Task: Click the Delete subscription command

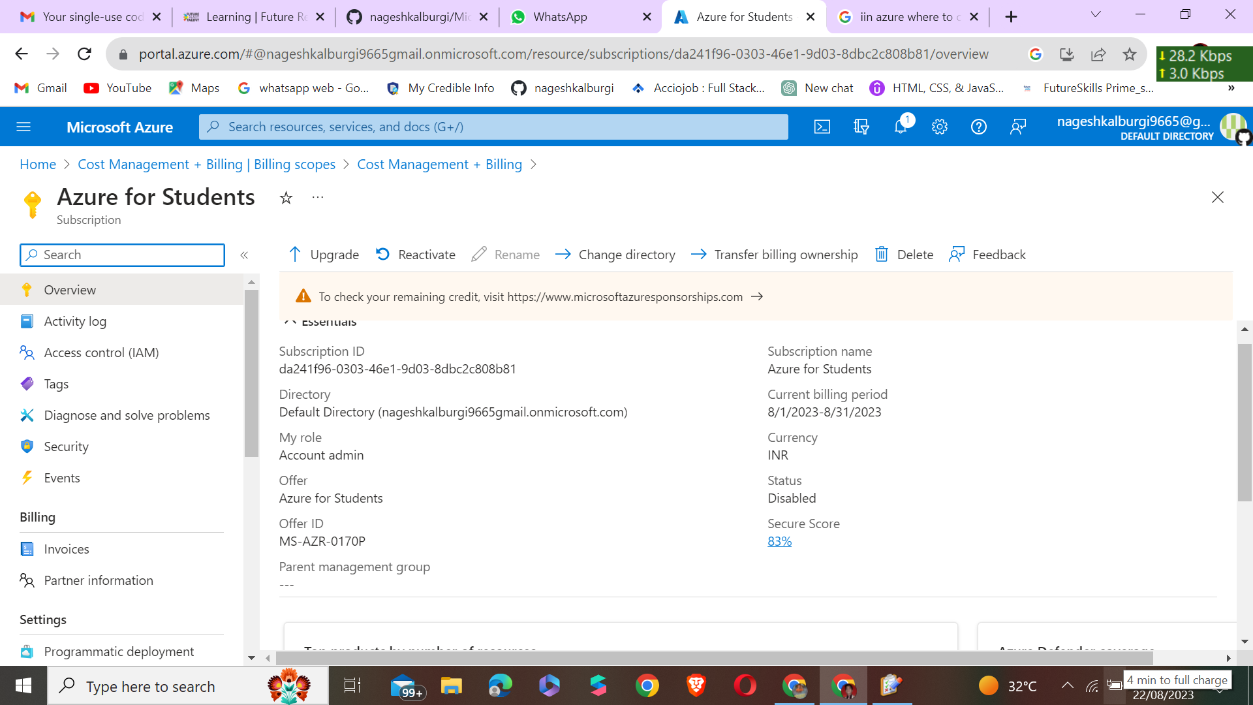Action: point(904,255)
